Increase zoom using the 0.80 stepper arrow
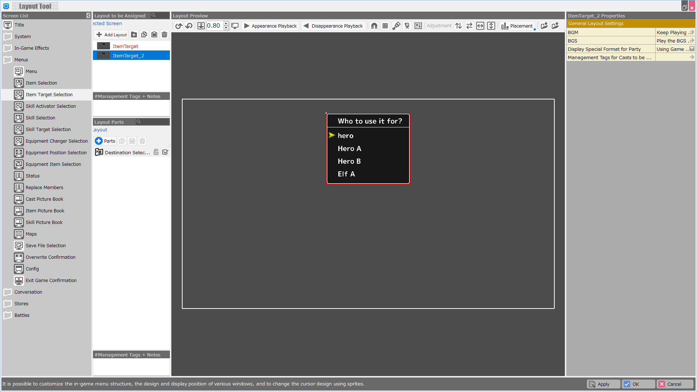697x392 pixels. coord(226,24)
